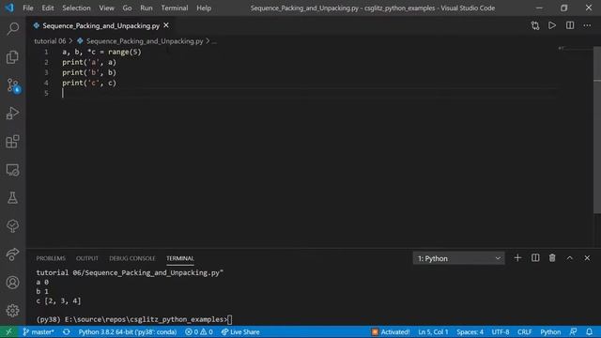Click the Python language mode selector
This screenshot has height=338, width=601.
point(550,331)
